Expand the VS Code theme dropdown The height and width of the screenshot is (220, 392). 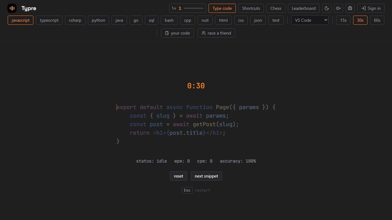click(310, 20)
